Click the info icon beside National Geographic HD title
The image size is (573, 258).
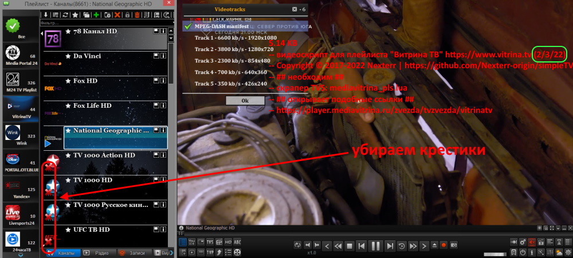[x=181, y=228]
